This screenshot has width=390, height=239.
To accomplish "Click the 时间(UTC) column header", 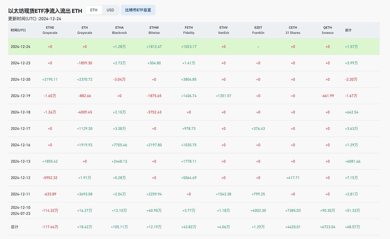I will [18, 30].
